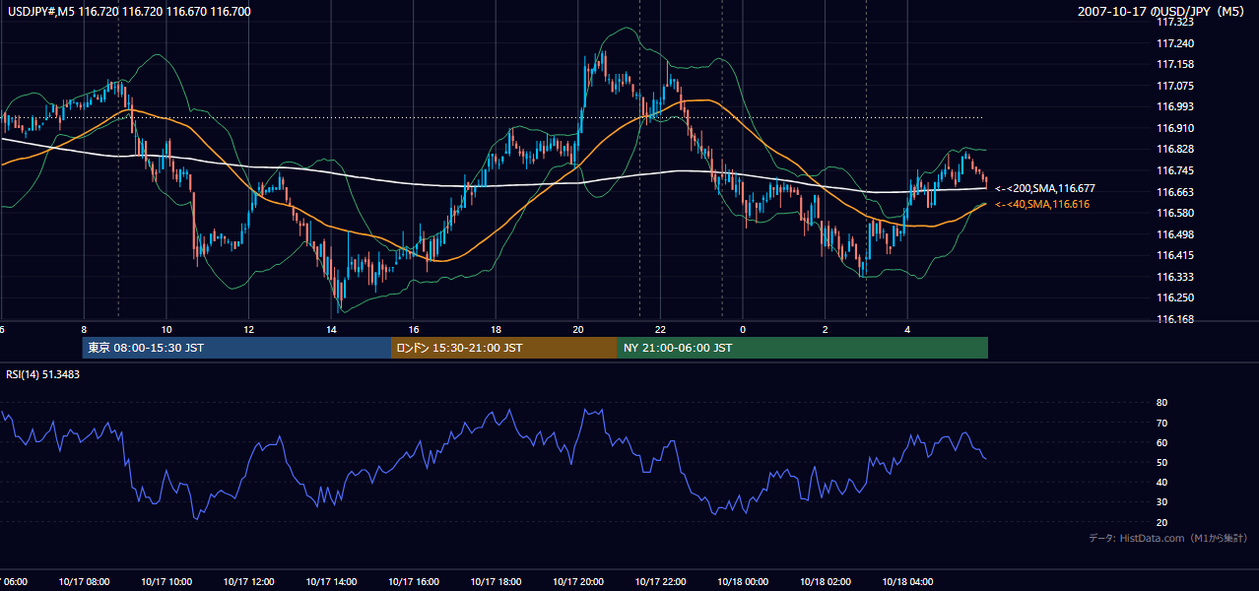Click the 117.240 price axis label

(x=1174, y=43)
